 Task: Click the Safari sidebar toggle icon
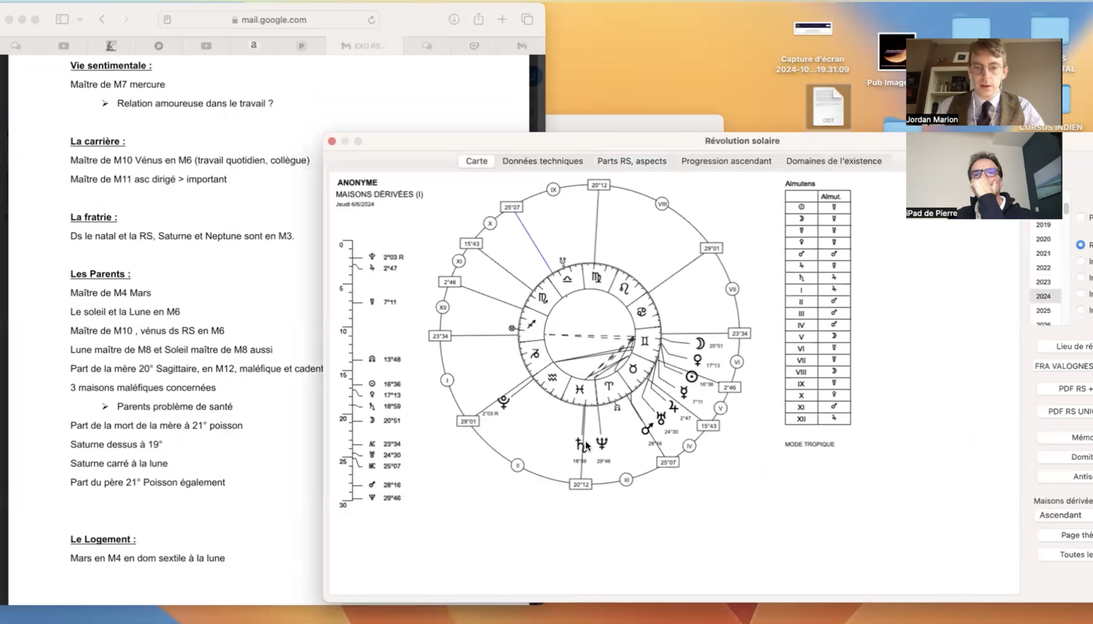point(62,19)
